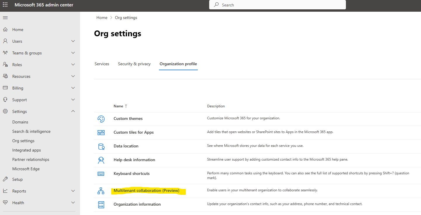This screenshot has height=215, width=421.
Task: Expand the Health menu chevron
Action: pyautogui.click(x=73, y=203)
